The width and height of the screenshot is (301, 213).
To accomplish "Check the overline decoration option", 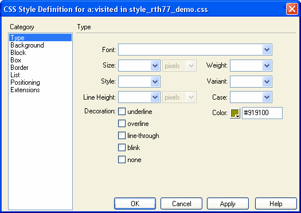I will tap(122, 124).
